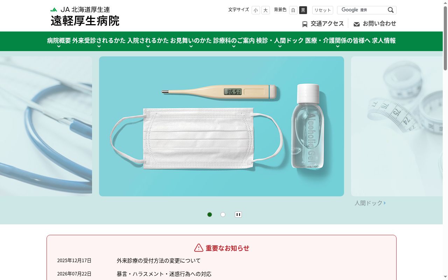448x280 pixels.
Task: Open the 求人情報 menu item
Action: click(x=384, y=41)
